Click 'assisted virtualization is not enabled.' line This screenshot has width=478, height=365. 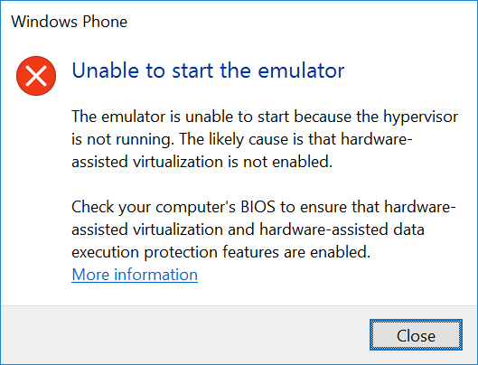coord(202,162)
